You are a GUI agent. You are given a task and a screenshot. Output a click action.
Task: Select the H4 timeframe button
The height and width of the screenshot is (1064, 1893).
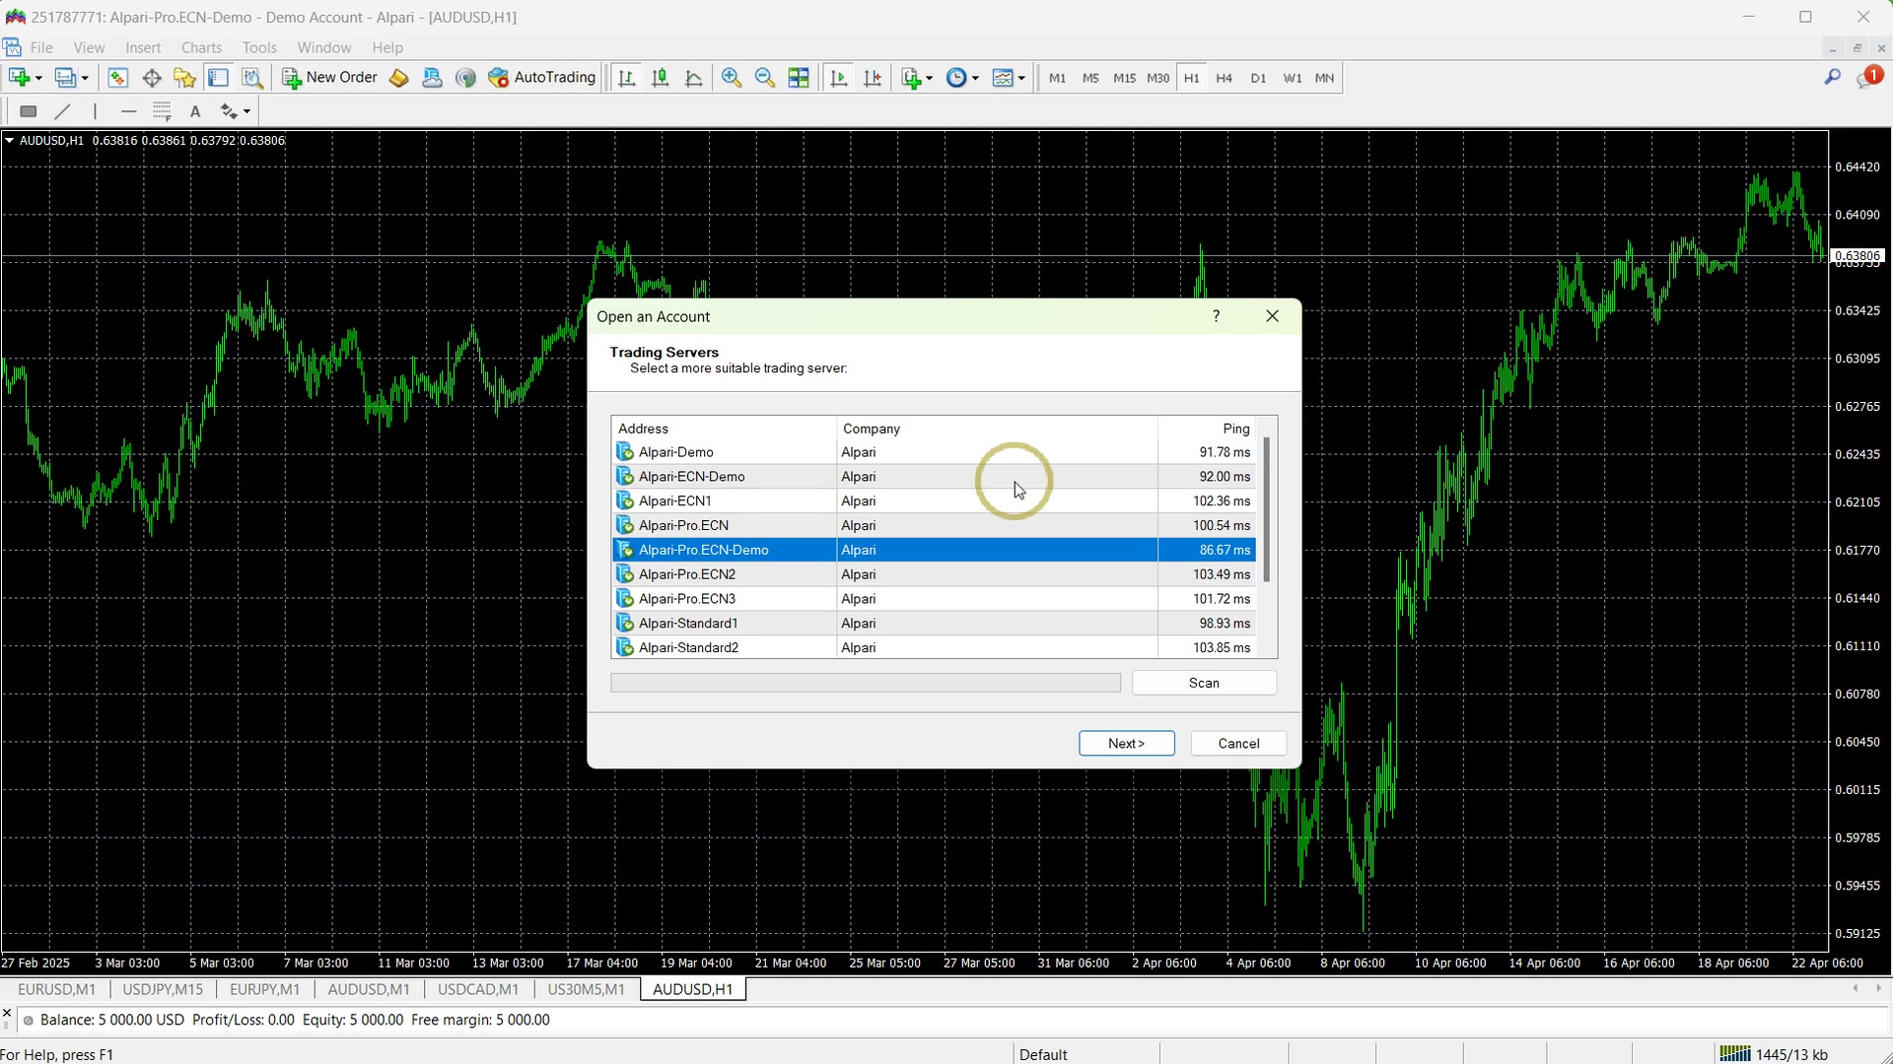[1225, 78]
